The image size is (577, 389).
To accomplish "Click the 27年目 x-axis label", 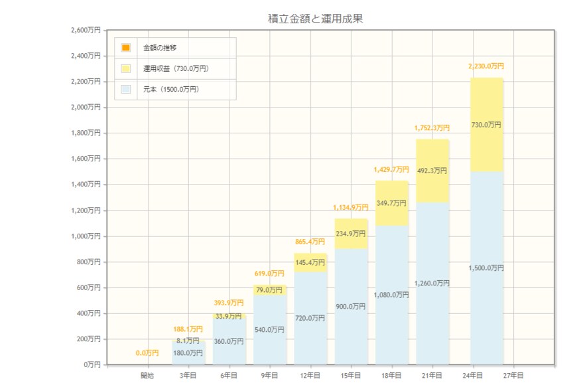I will click(x=513, y=376).
